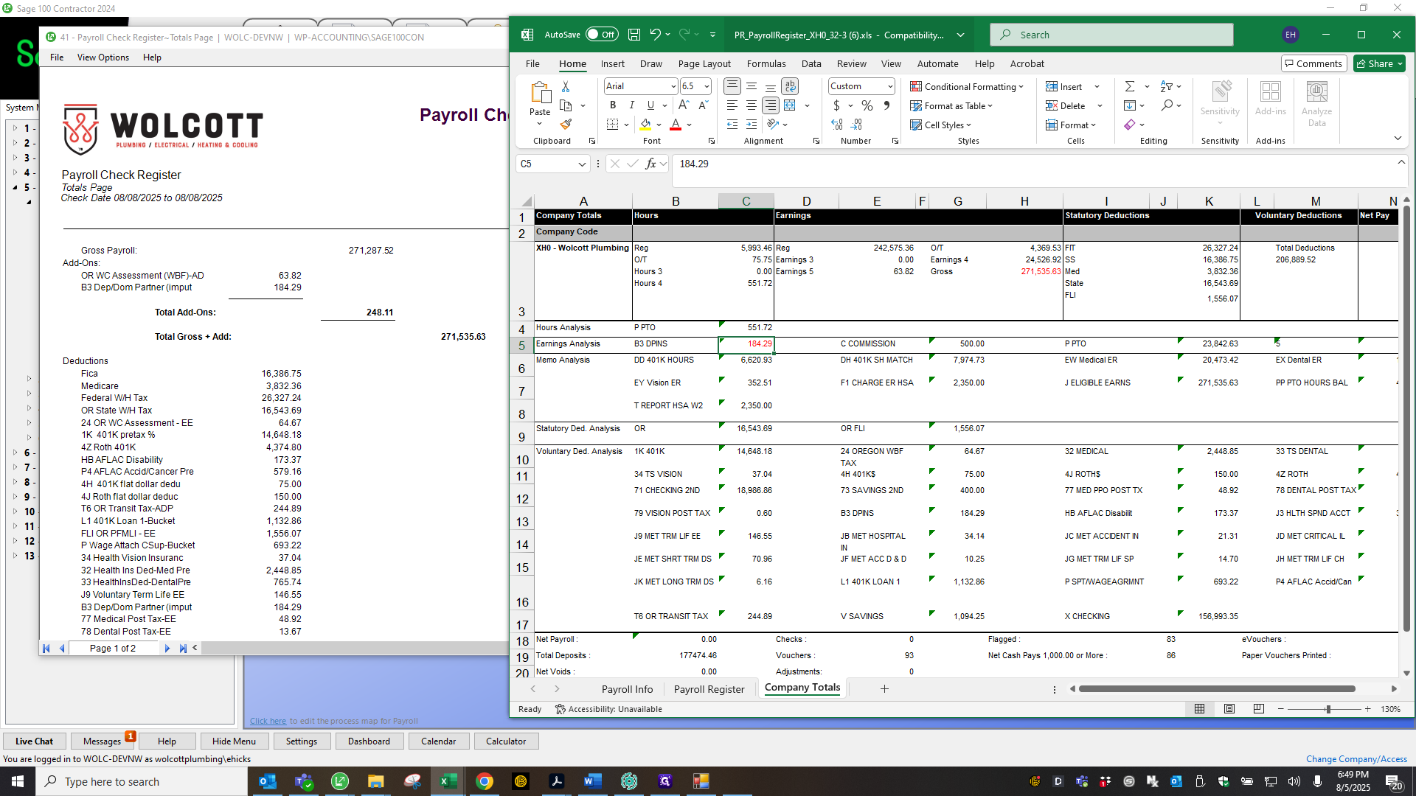Viewport: 1416px width, 796px height.
Task: Open the Arial font name dropdown
Action: (x=673, y=86)
